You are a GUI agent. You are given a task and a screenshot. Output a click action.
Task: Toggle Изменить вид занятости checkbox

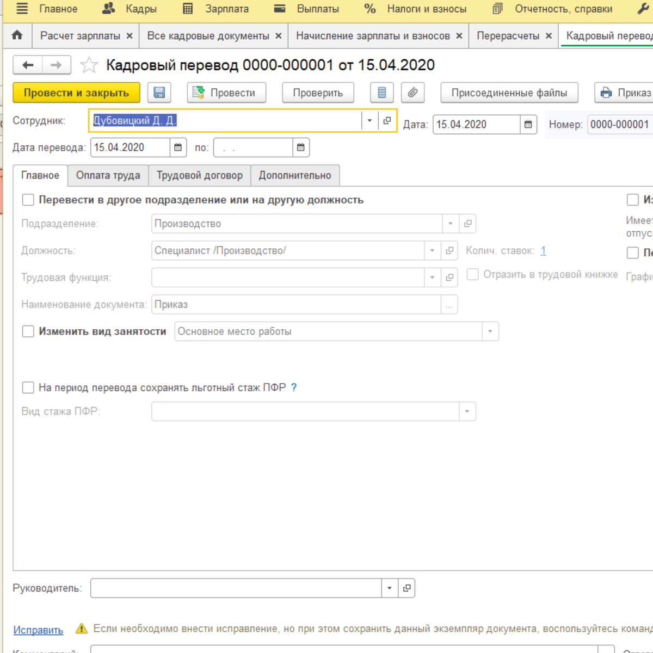tap(28, 331)
